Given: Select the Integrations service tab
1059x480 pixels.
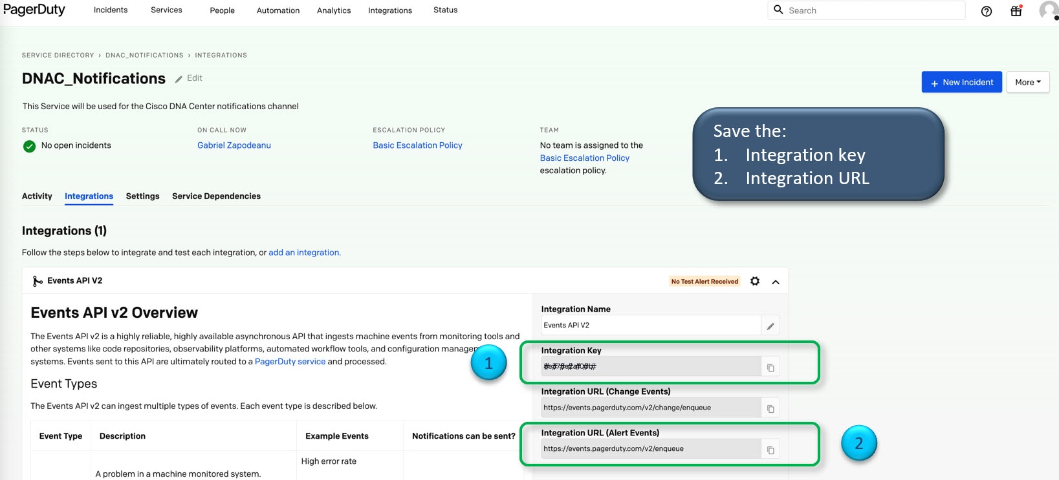Looking at the screenshot, I should (89, 196).
